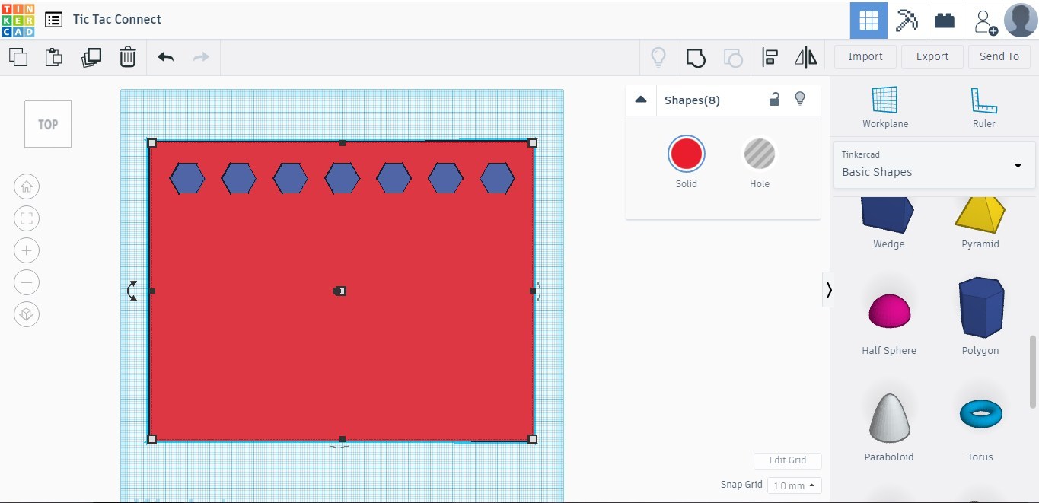
Task: Open the designs menu beside the logo
Action: 53,20
